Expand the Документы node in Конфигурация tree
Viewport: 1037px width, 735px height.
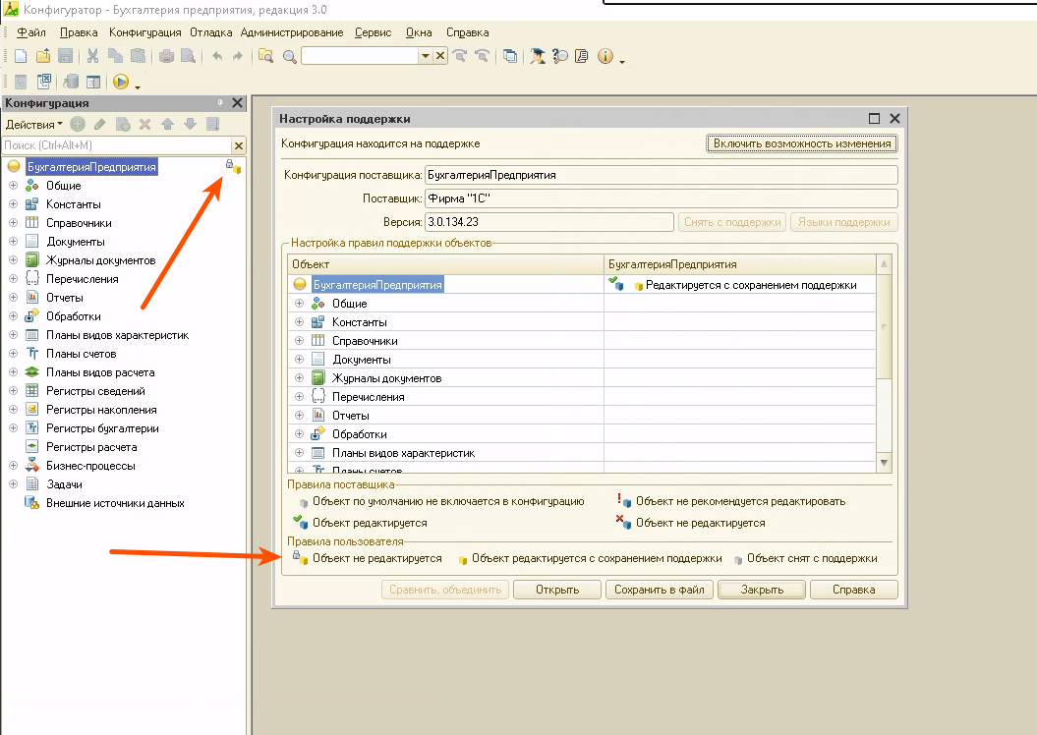point(13,242)
